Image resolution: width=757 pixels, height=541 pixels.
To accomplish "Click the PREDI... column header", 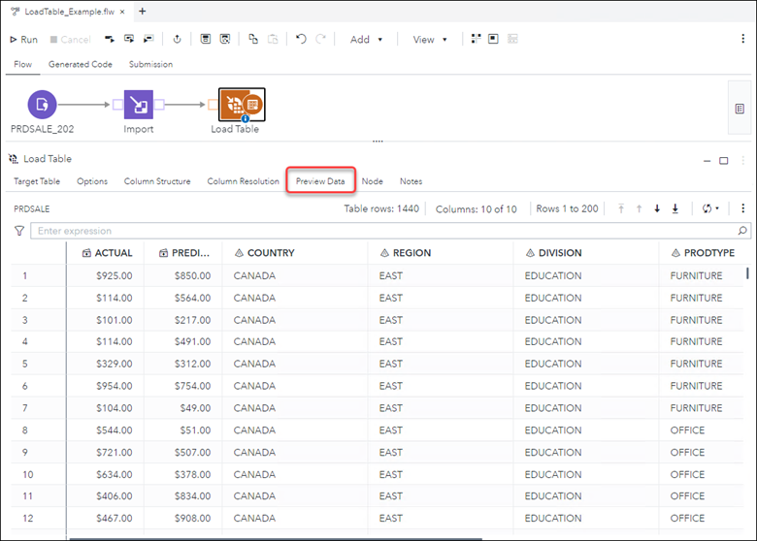I will (184, 253).
